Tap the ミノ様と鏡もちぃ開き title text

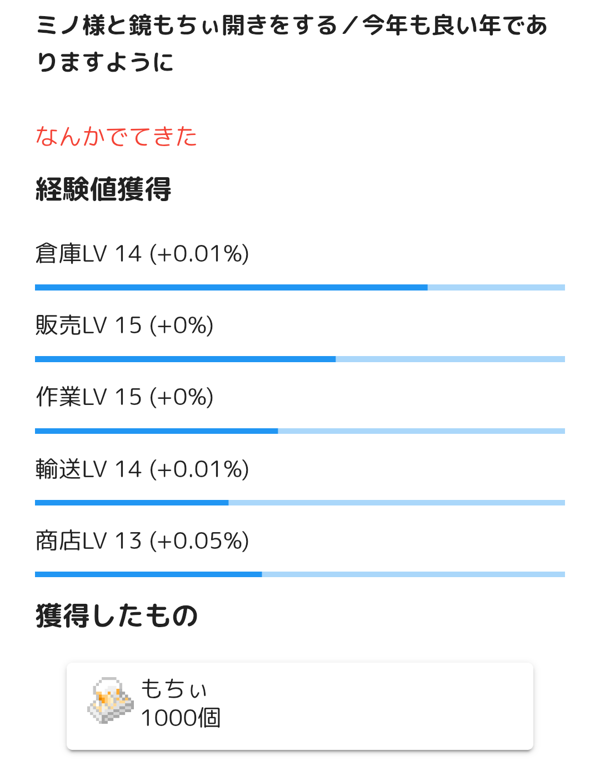point(292,43)
